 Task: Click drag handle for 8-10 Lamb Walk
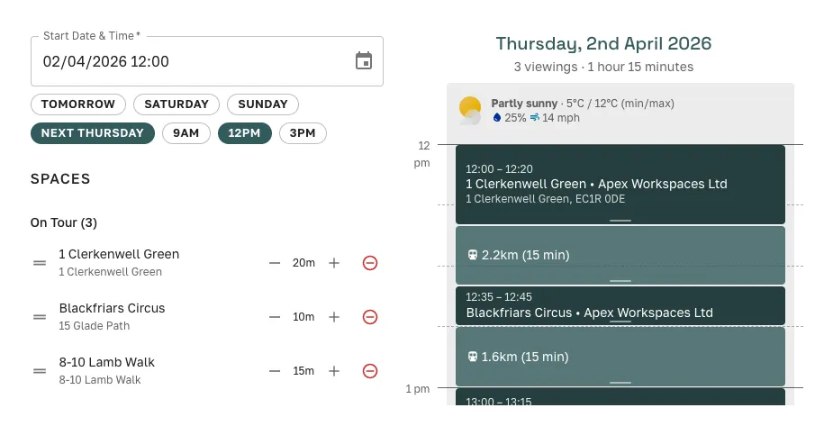[40, 371]
